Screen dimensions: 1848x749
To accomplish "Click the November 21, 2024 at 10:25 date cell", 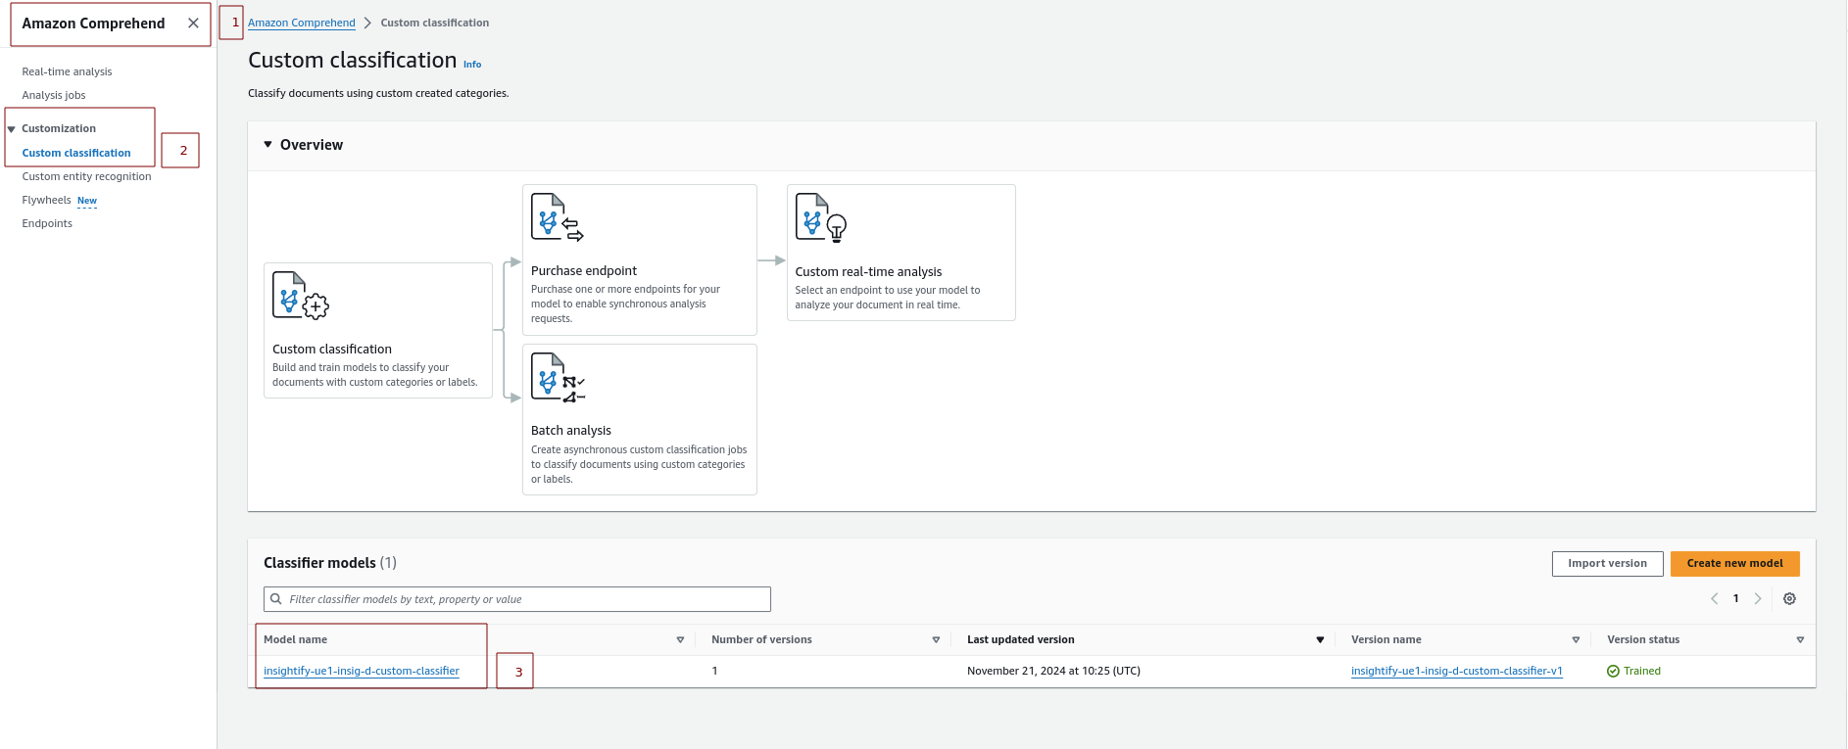I will click(1053, 672).
